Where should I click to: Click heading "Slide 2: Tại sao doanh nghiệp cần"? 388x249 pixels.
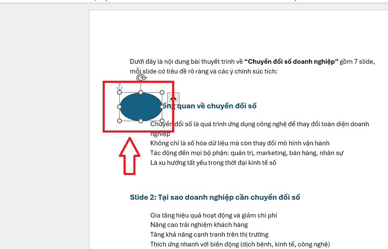coord(215,198)
